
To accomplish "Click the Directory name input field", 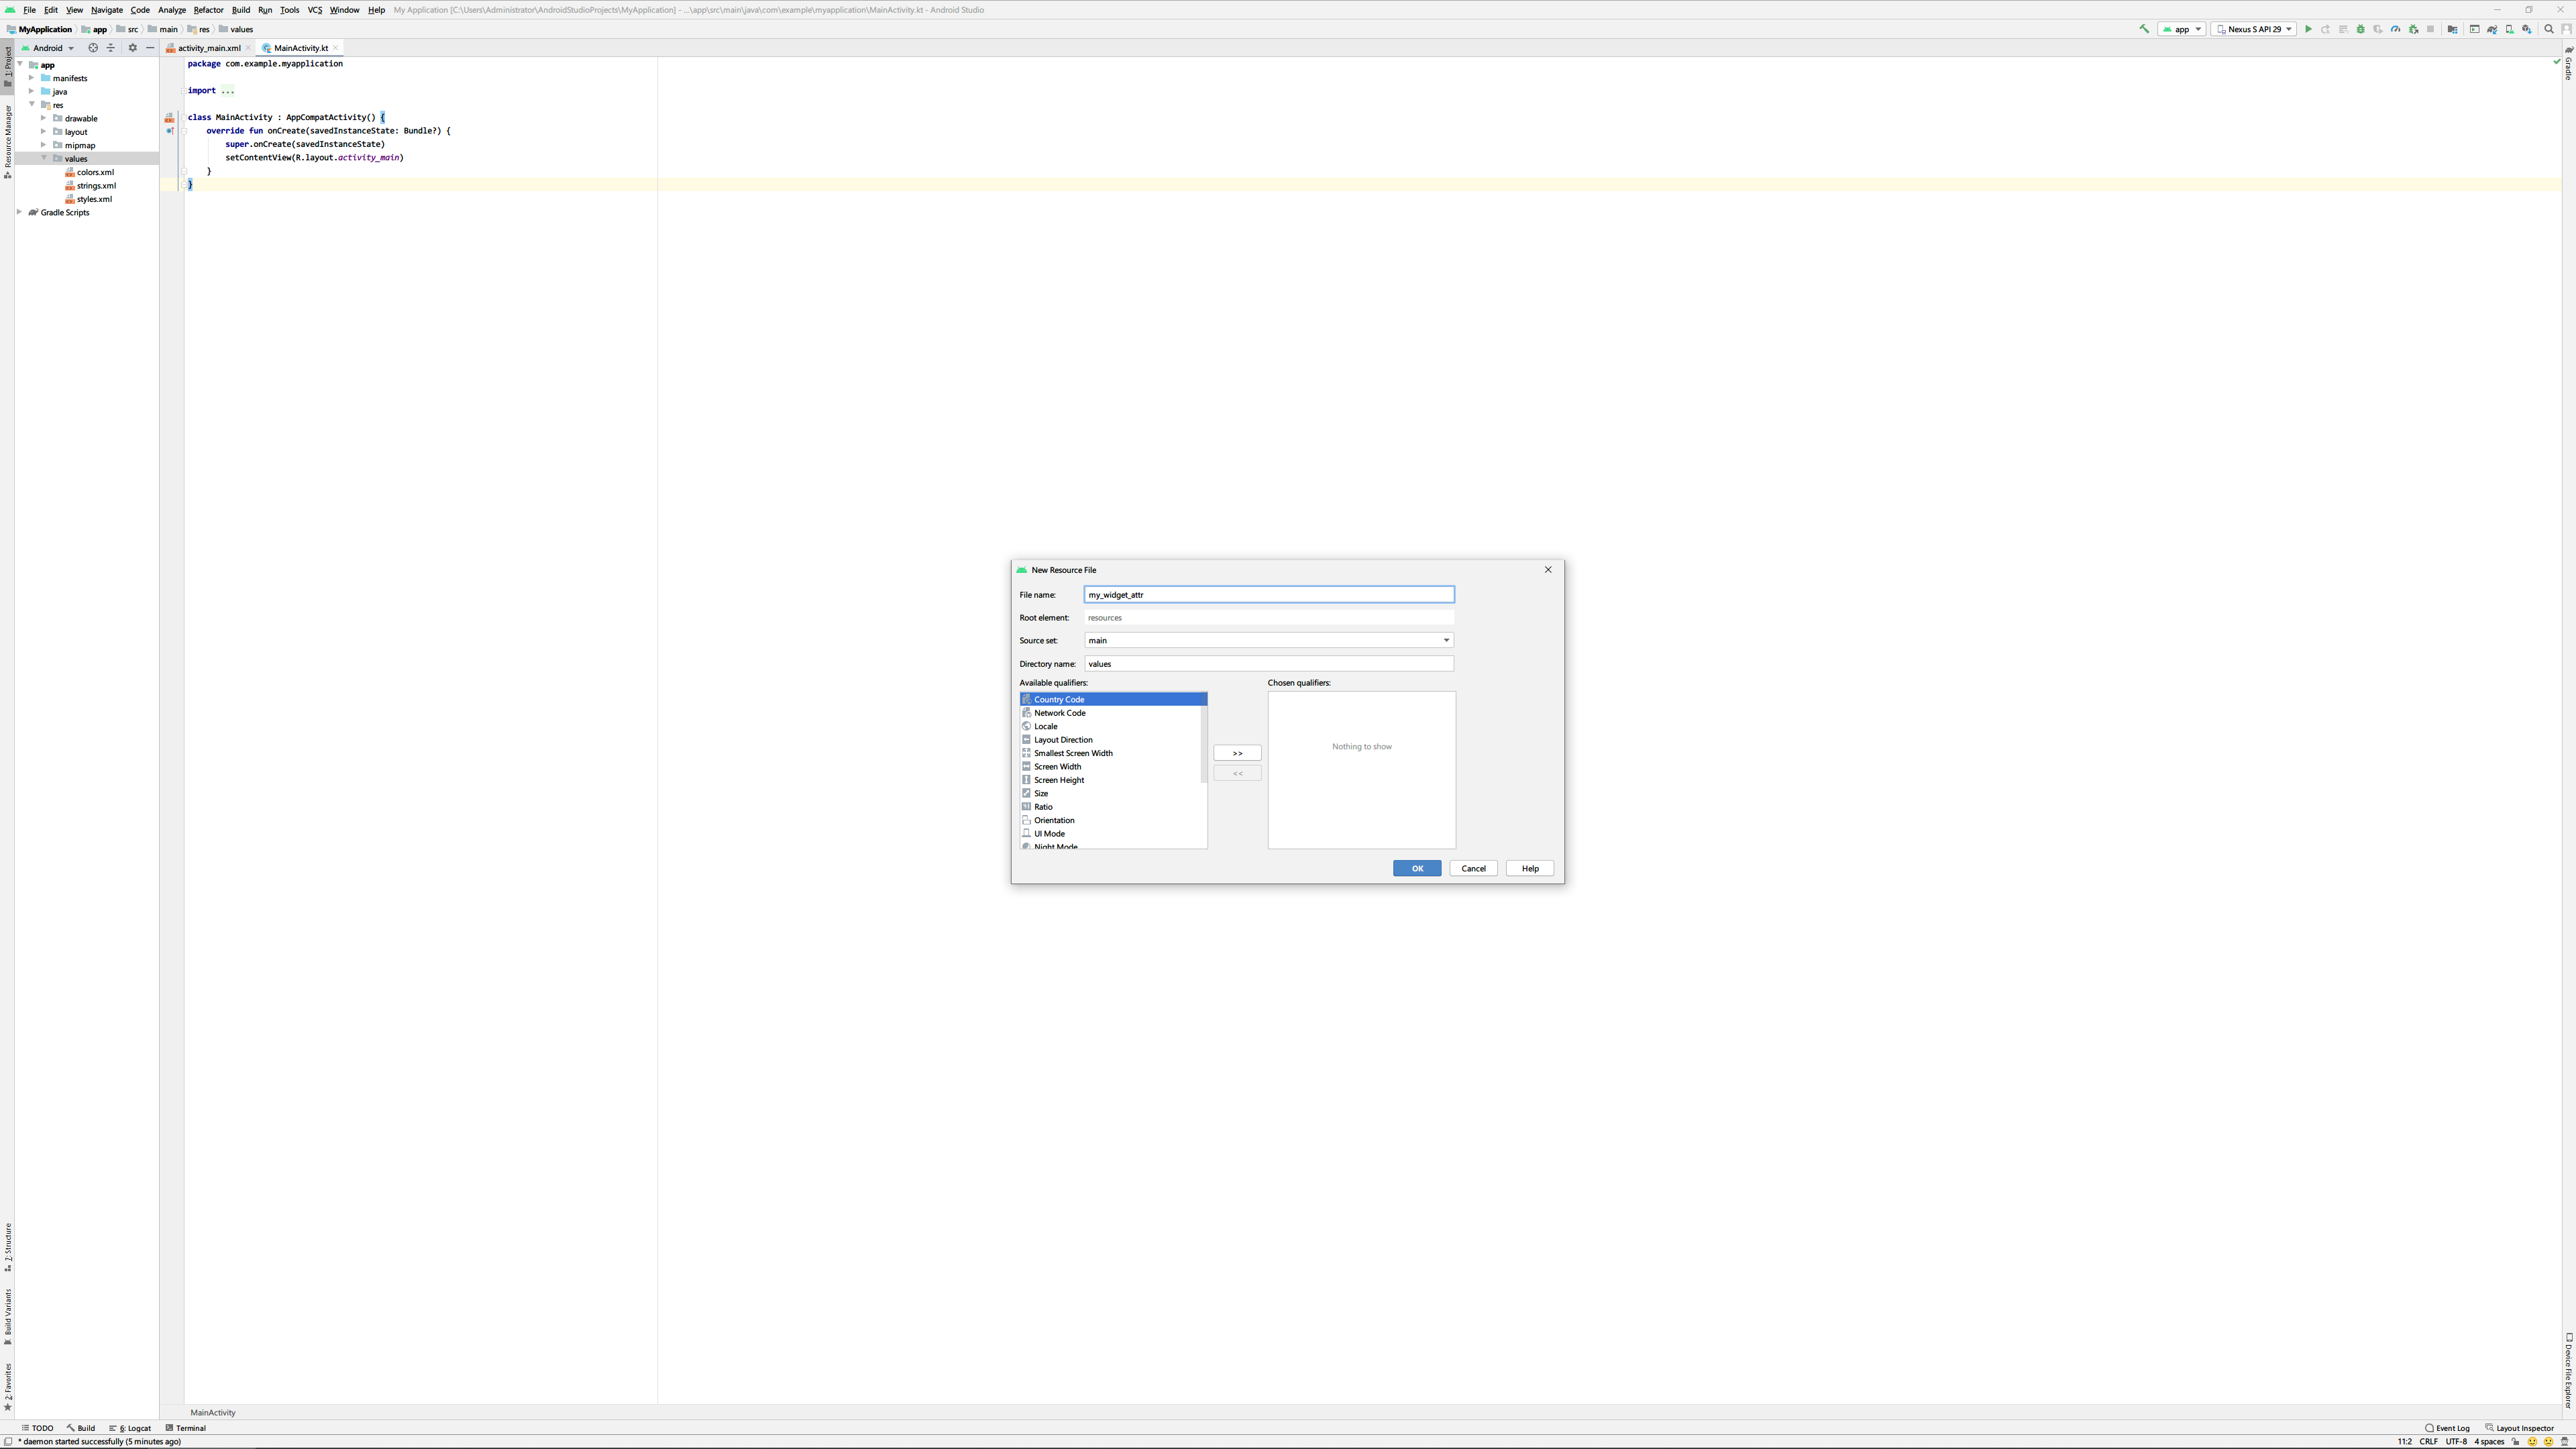I will click(x=1268, y=664).
